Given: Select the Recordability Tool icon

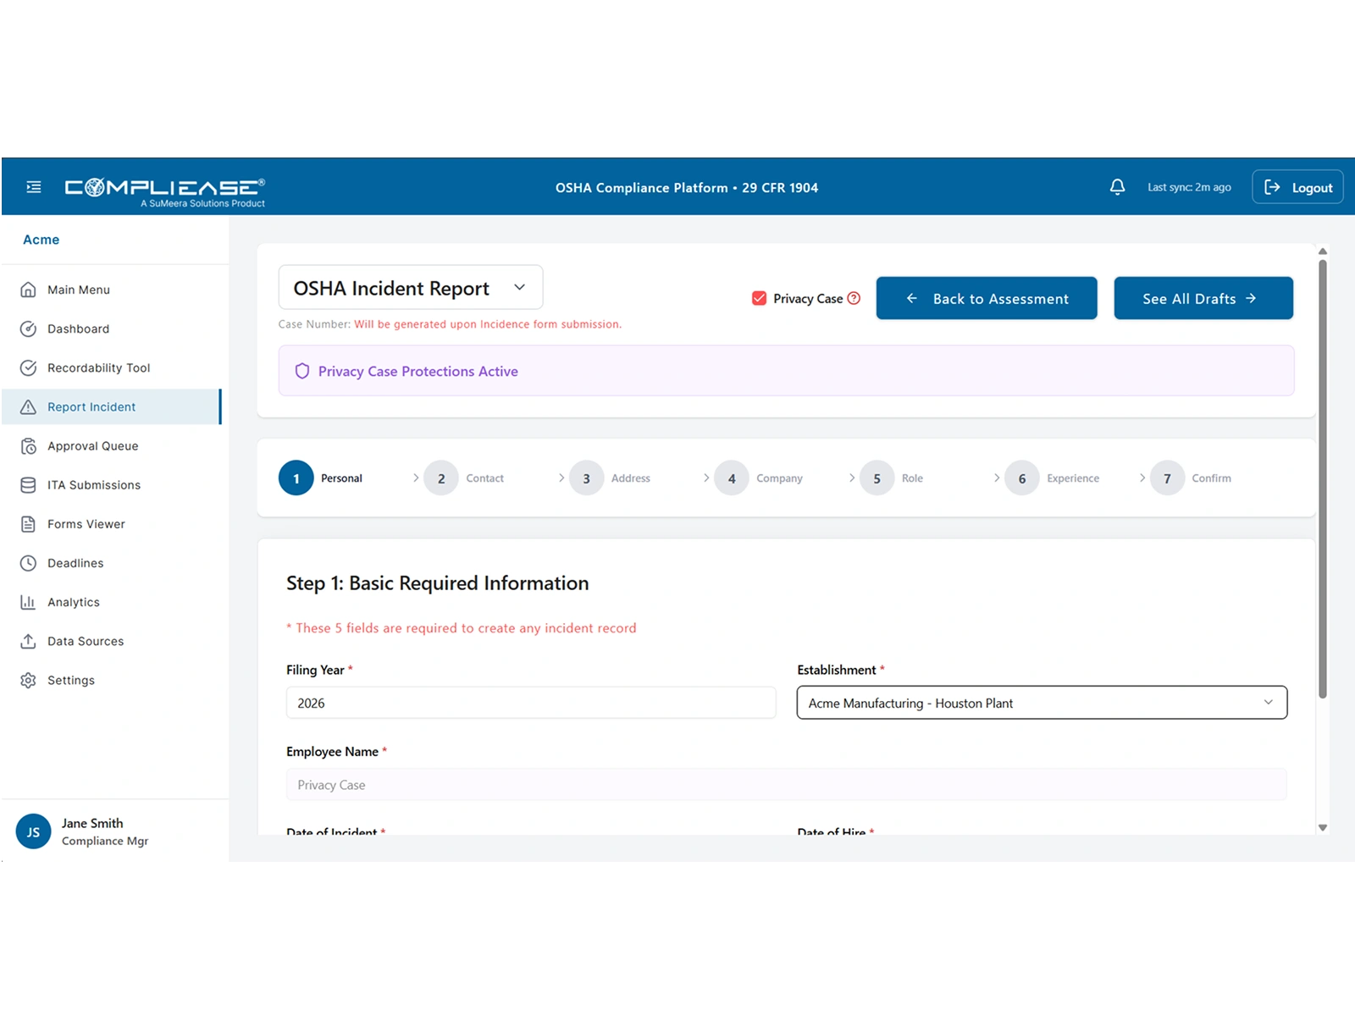Looking at the screenshot, I should (x=29, y=367).
